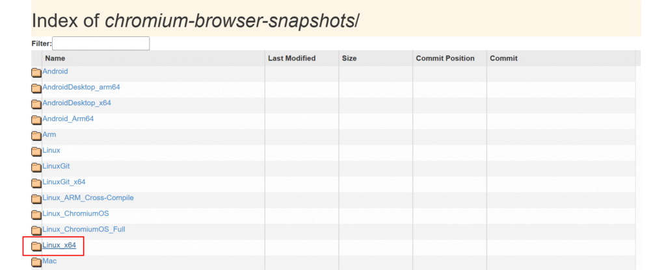Click the Commit column header
The width and height of the screenshot is (666, 270).
pyautogui.click(x=503, y=58)
